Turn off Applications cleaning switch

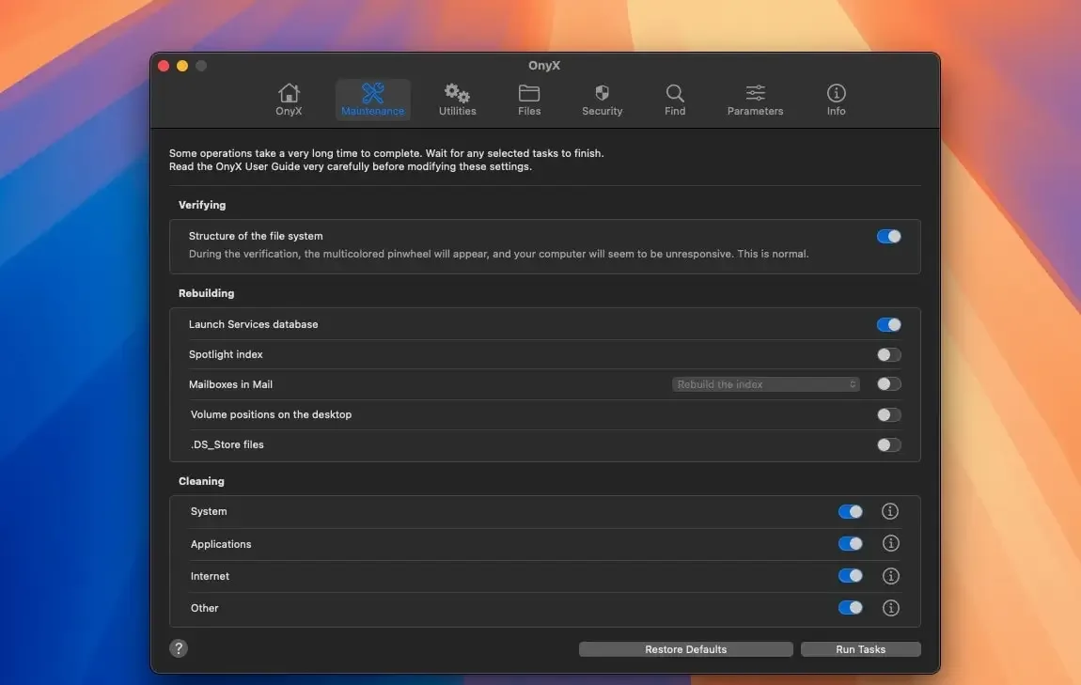[x=850, y=544]
